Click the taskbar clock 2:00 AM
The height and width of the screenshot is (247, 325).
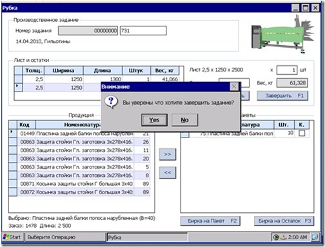[x=298, y=237]
